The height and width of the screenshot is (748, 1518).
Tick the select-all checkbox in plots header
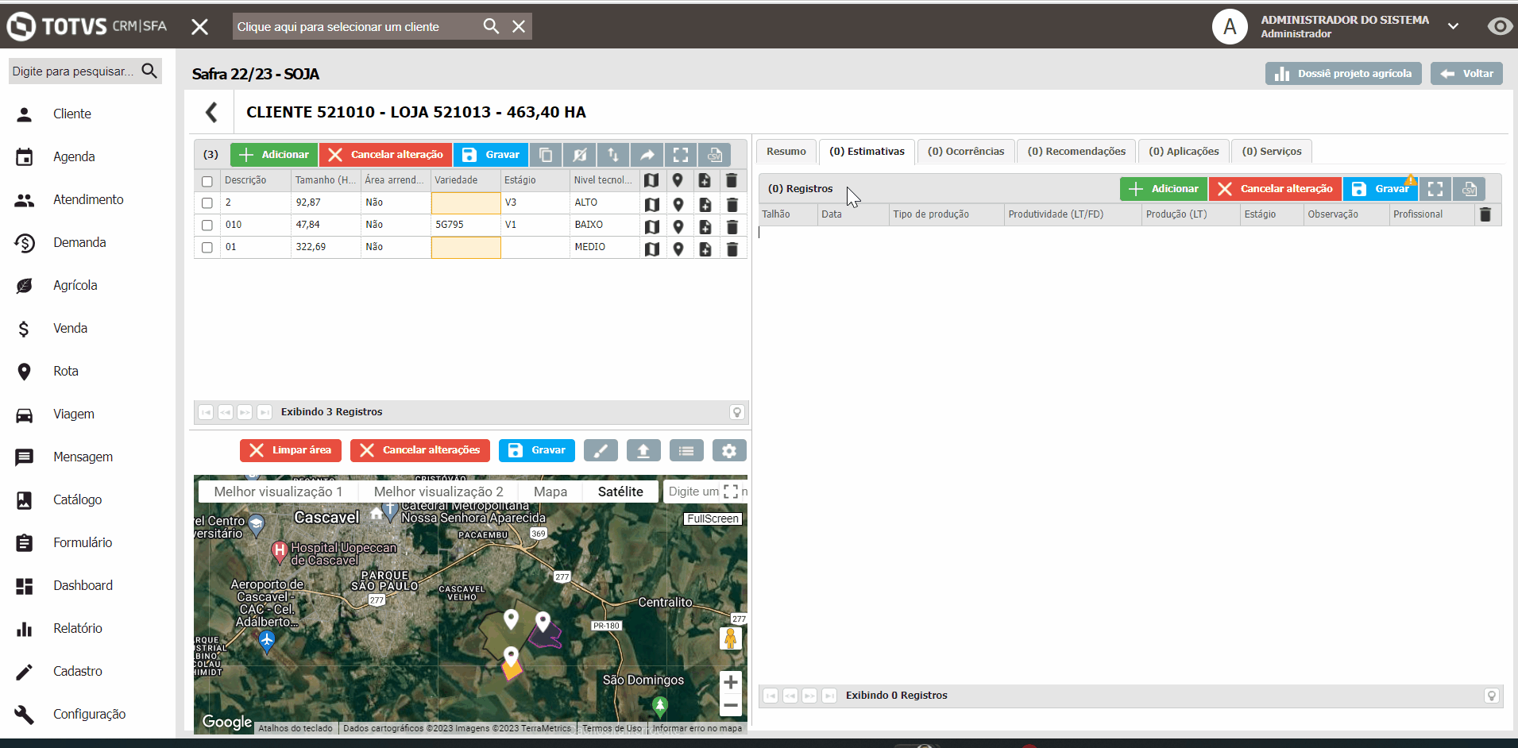[x=207, y=181]
